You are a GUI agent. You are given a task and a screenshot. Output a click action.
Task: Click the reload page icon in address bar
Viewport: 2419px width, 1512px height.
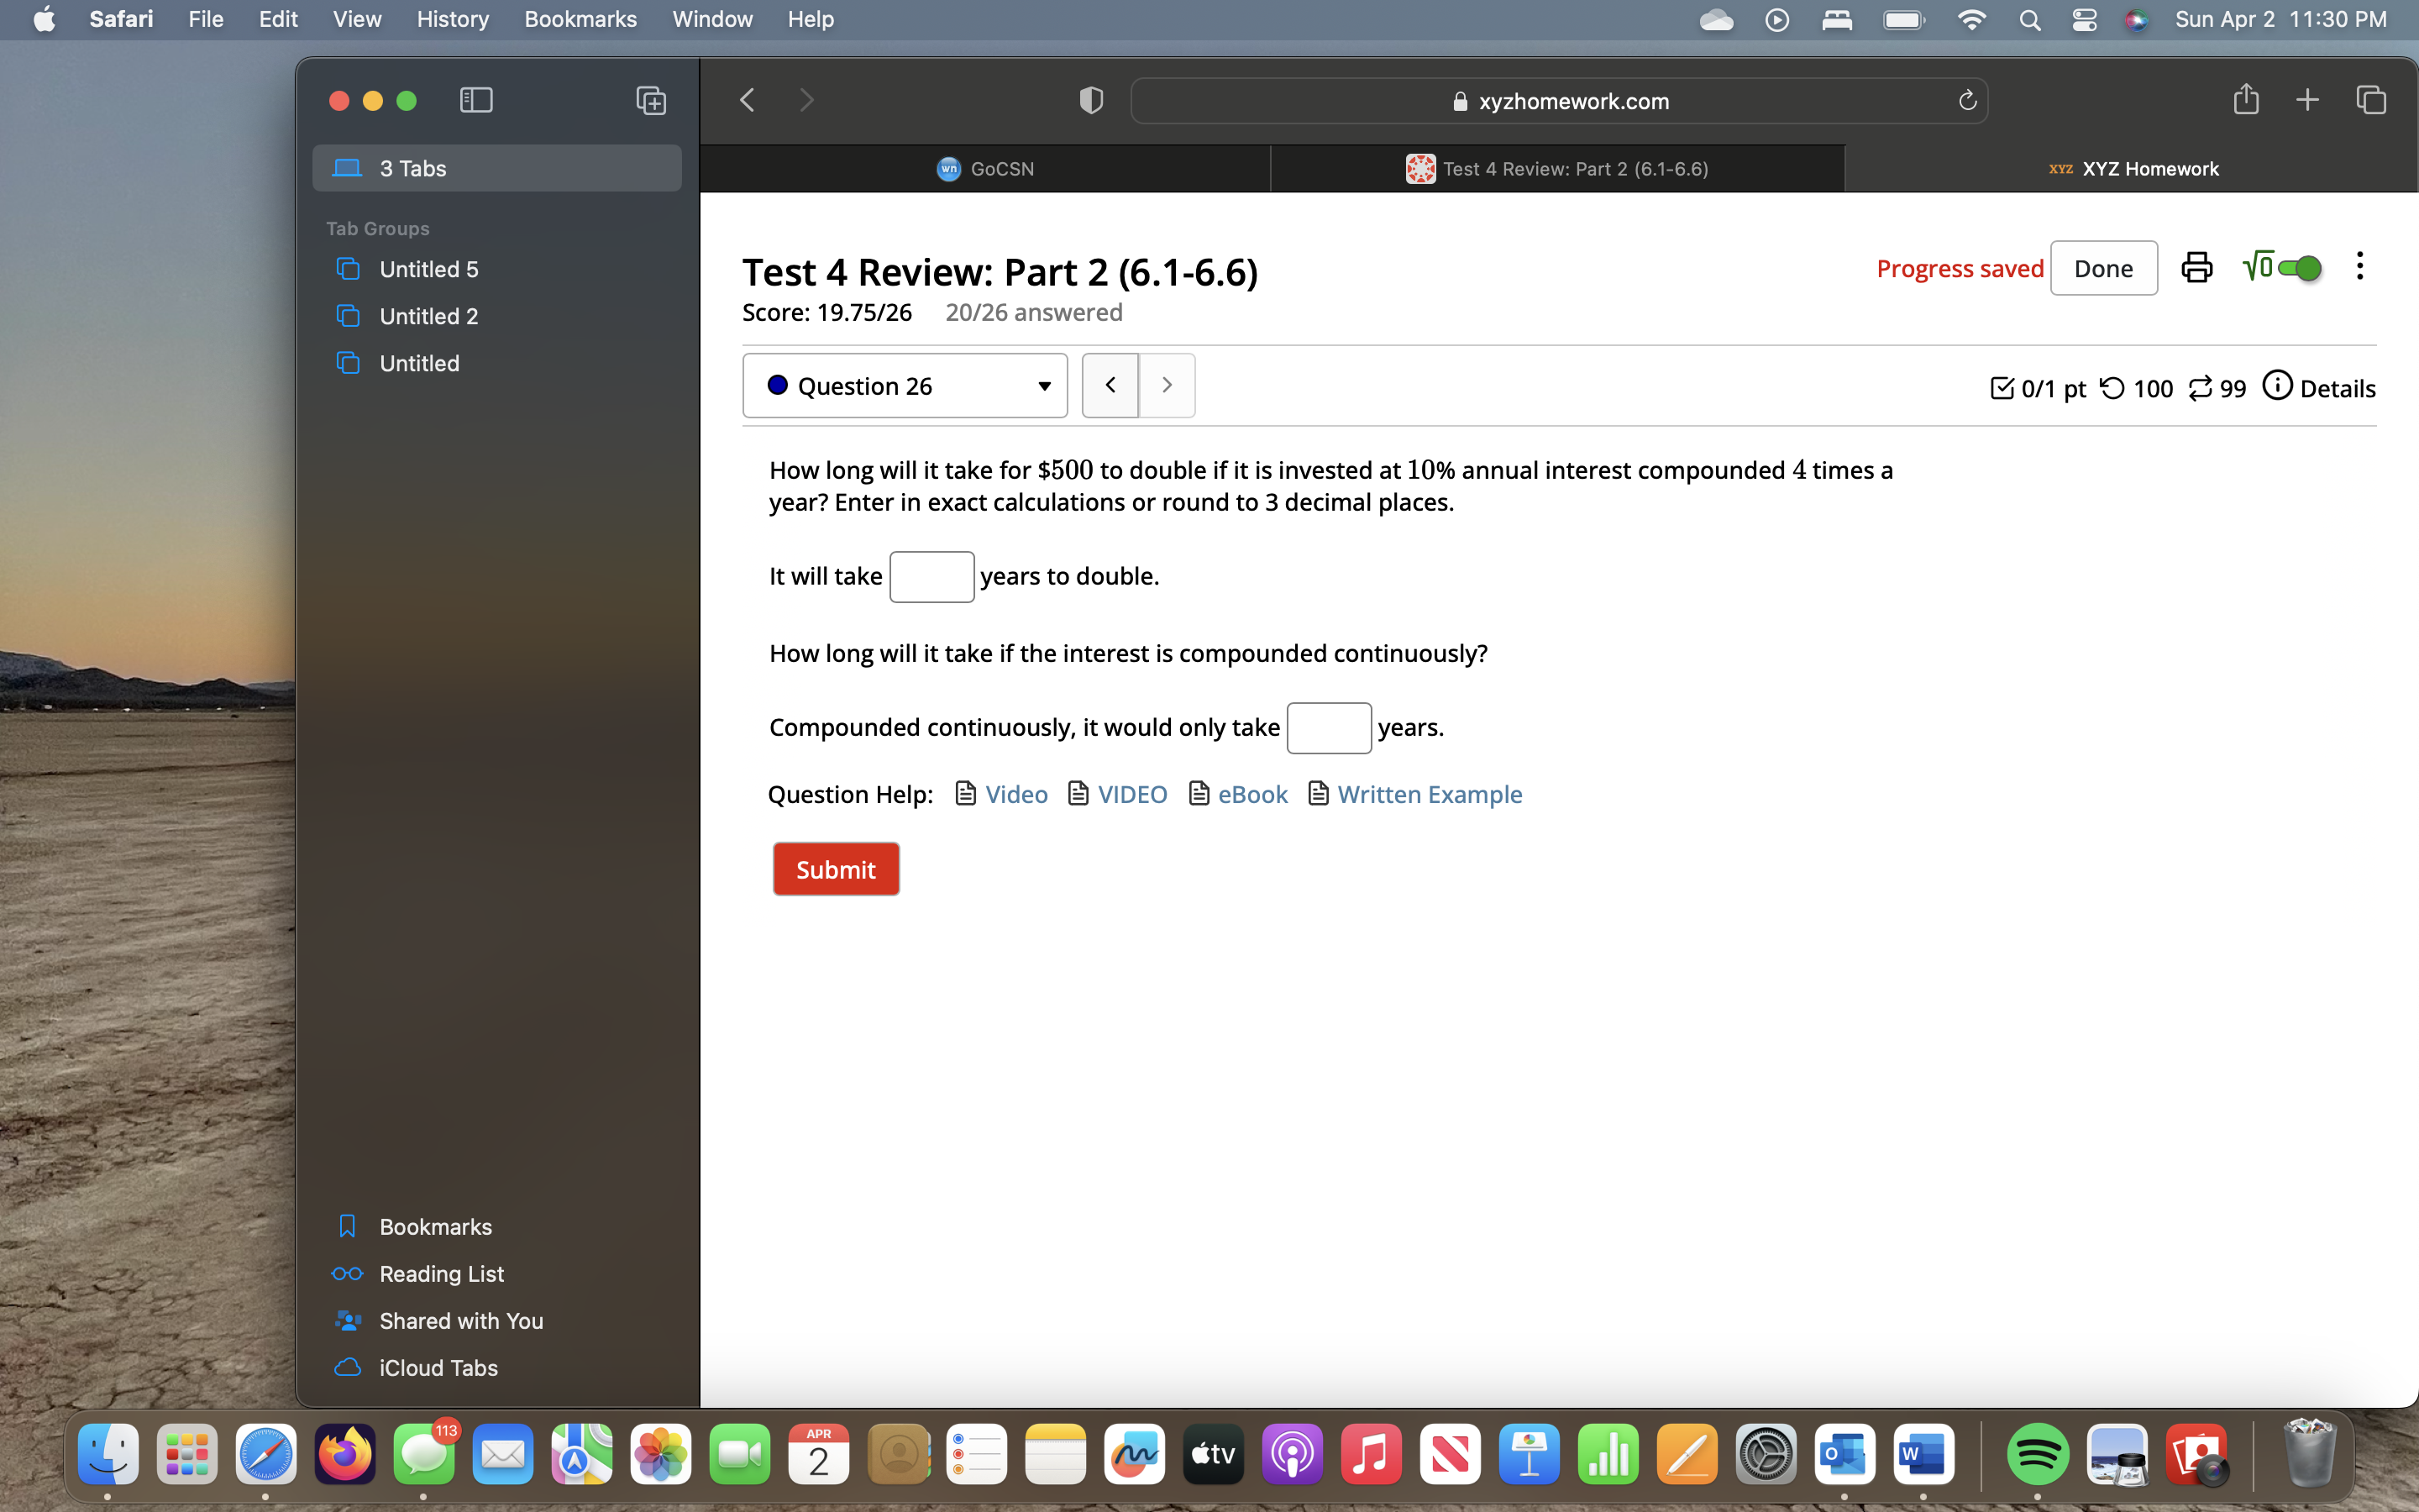click(1966, 100)
